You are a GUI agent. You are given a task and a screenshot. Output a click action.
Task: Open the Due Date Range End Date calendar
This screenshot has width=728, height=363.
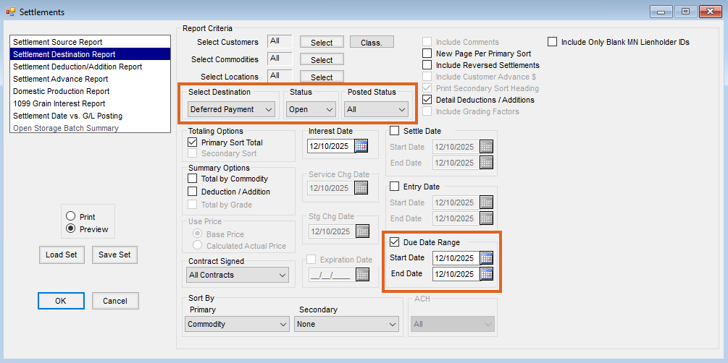(x=486, y=273)
